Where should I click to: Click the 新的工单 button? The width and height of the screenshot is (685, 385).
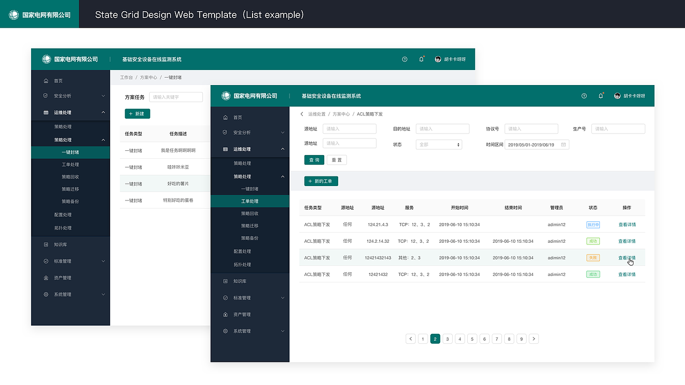[321, 181]
